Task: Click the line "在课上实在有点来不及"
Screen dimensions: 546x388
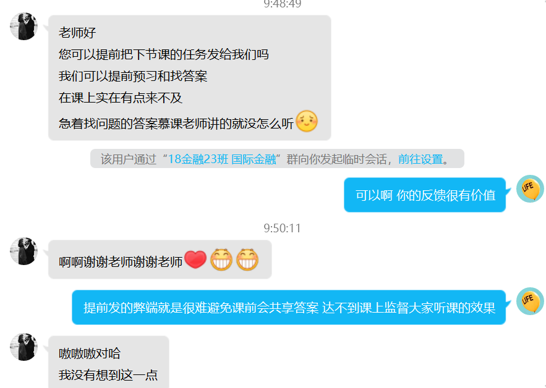Action: (x=121, y=98)
